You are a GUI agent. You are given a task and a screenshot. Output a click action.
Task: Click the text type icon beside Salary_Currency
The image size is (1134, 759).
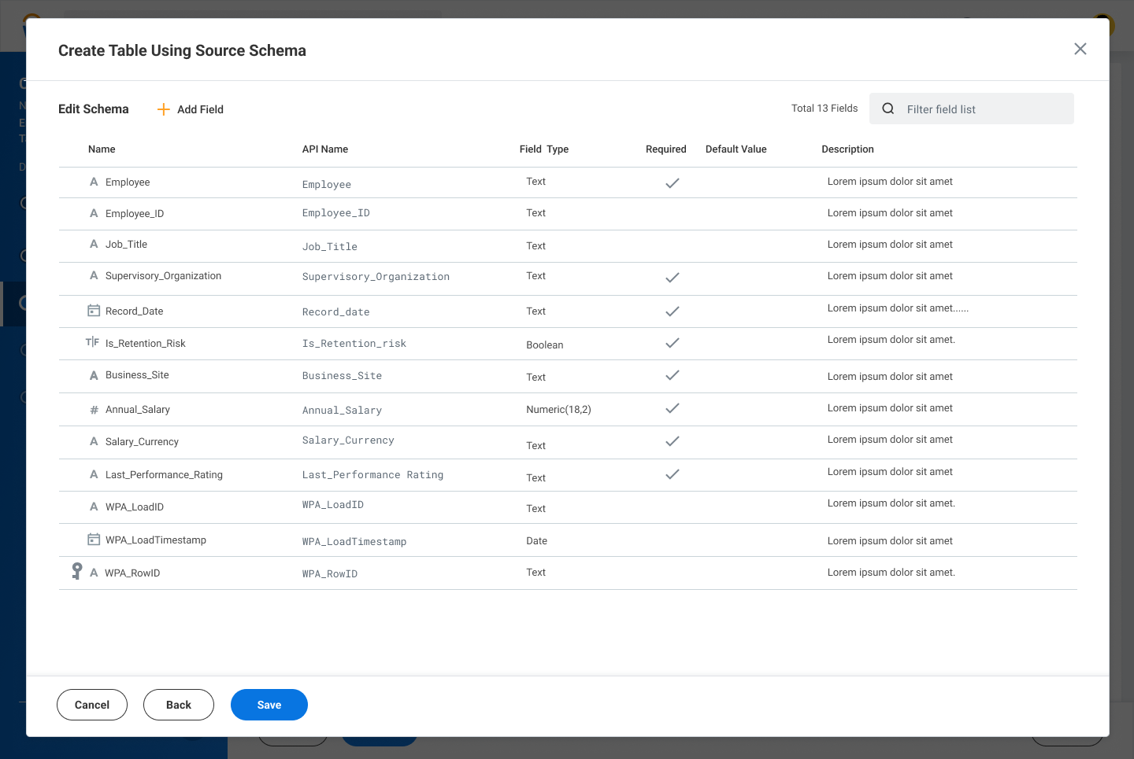[94, 441]
